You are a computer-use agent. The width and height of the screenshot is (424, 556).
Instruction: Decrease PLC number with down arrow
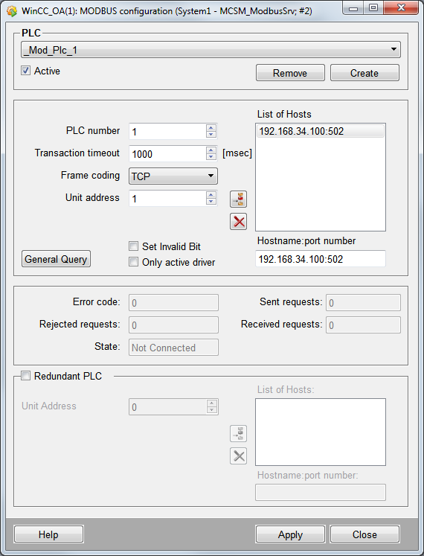[x=211, y=135]
